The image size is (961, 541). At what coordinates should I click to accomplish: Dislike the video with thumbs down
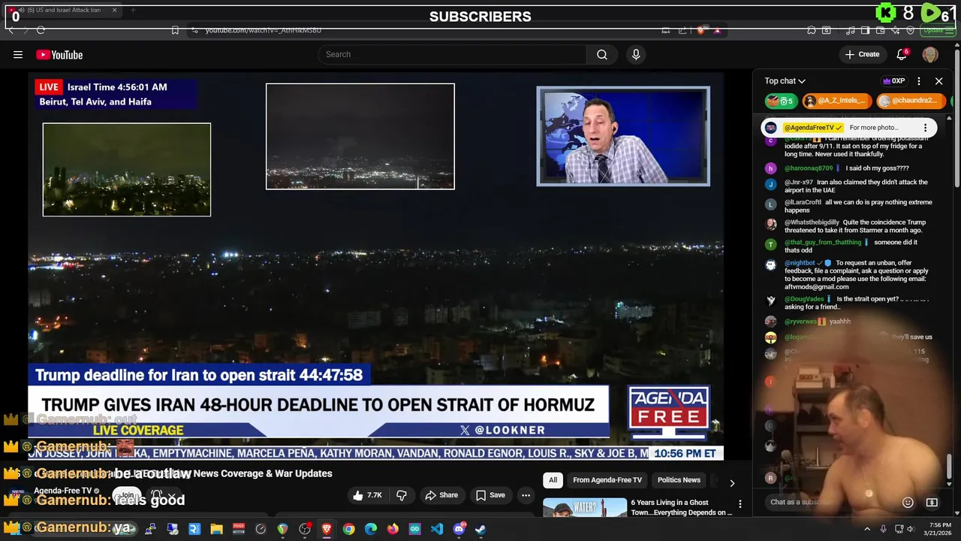(x=402, y=495)
